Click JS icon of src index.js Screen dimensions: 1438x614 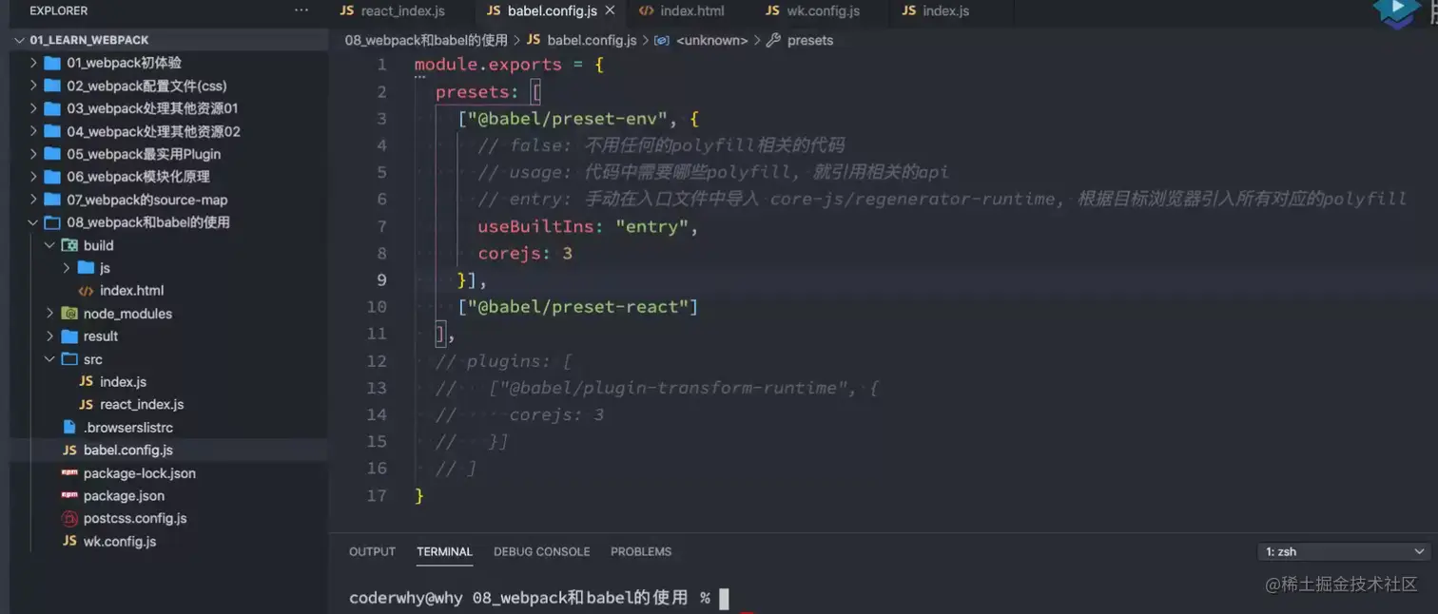coord(86,381)
